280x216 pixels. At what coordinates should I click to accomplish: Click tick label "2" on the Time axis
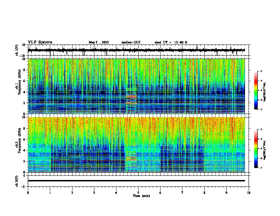click(72, 193)
